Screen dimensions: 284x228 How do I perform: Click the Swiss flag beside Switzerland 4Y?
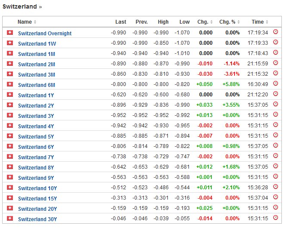(10, 126)
